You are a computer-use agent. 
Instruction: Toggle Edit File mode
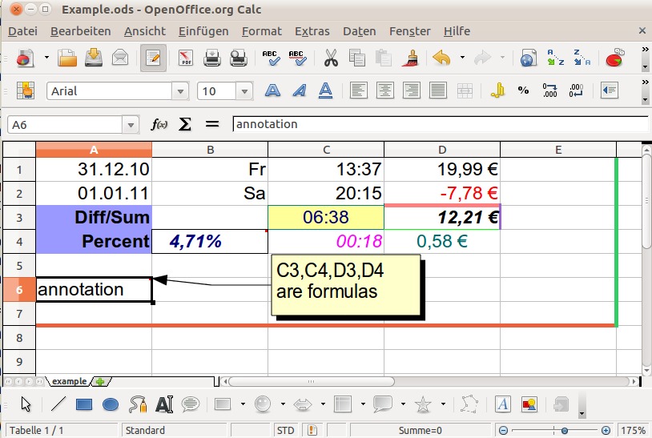point(153,58)
